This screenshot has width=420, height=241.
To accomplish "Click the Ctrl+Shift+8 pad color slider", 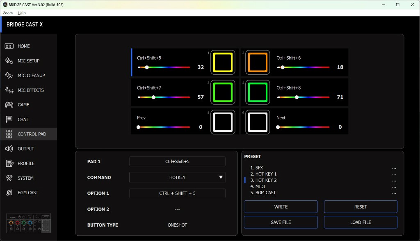I will (303, 97).
